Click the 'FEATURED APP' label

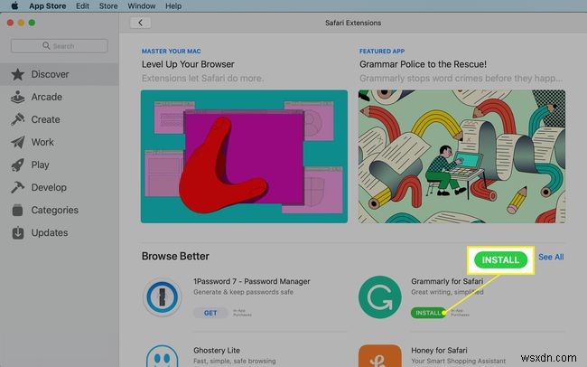(382, 51)
